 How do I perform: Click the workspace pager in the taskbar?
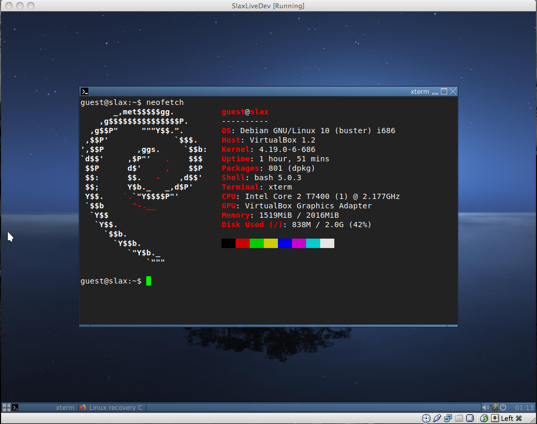(x=6, y=407)
